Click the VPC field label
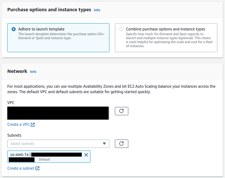The width and height of the screenshot is (225, 178). [x=11, y=103]
